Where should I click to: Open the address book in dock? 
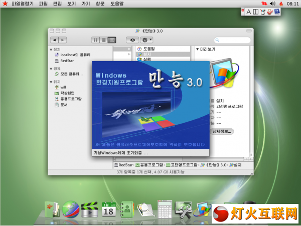point(127,209)
